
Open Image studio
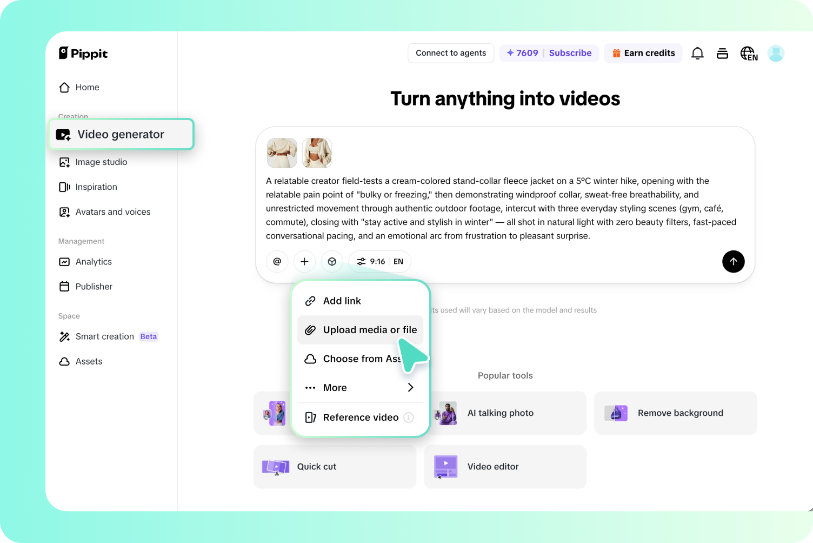coord(93,162)
